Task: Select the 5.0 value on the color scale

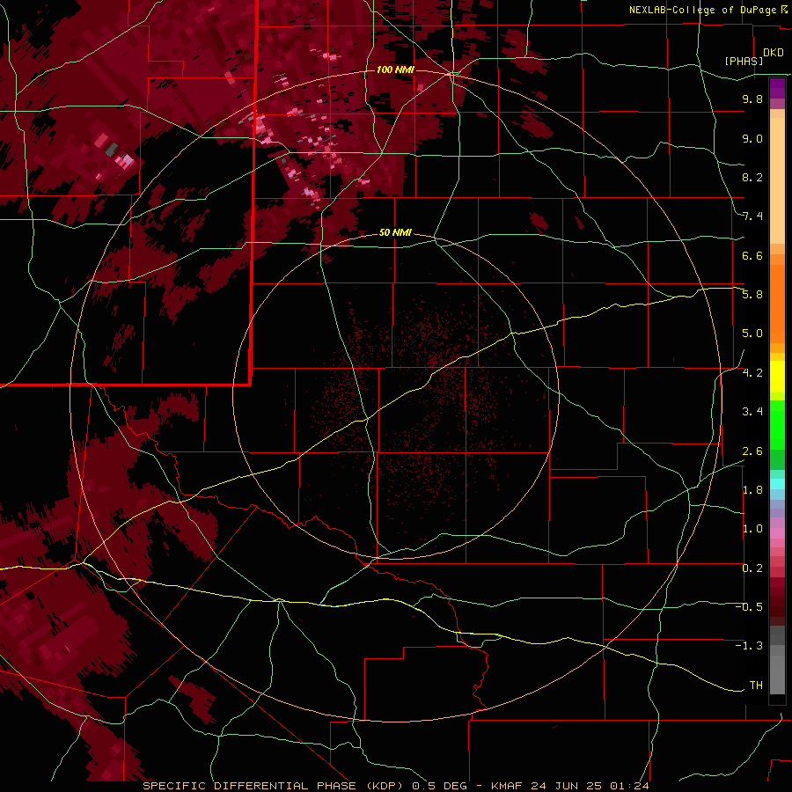Action: 752,334
